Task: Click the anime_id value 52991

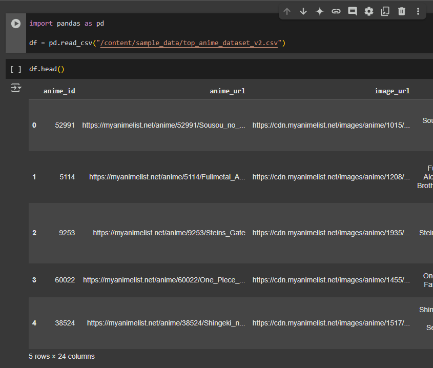Action: coord(65,125)
